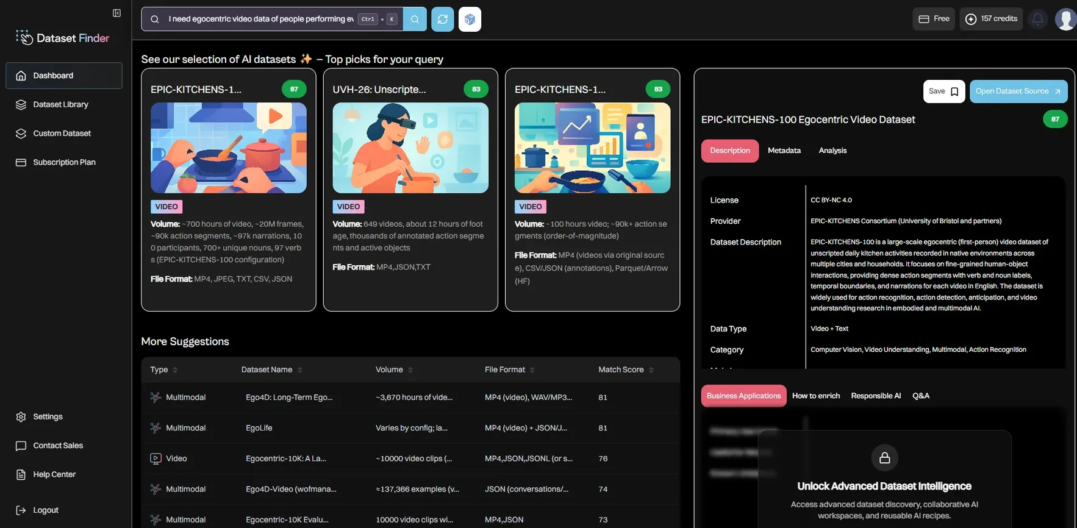Click the multimodal icon in EgoLife row
The height and width of the screenshot is (528, 1077).
156,428
